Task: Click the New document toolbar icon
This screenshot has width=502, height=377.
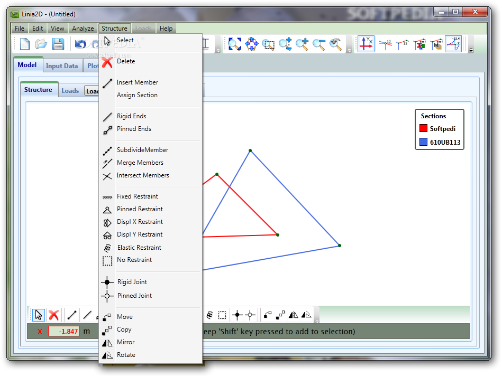Action: coord(25,44)
